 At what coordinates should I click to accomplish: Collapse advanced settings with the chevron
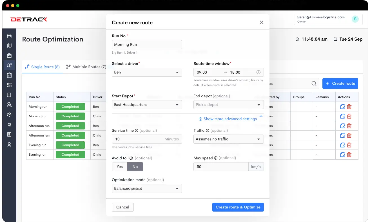pos(261,116)
